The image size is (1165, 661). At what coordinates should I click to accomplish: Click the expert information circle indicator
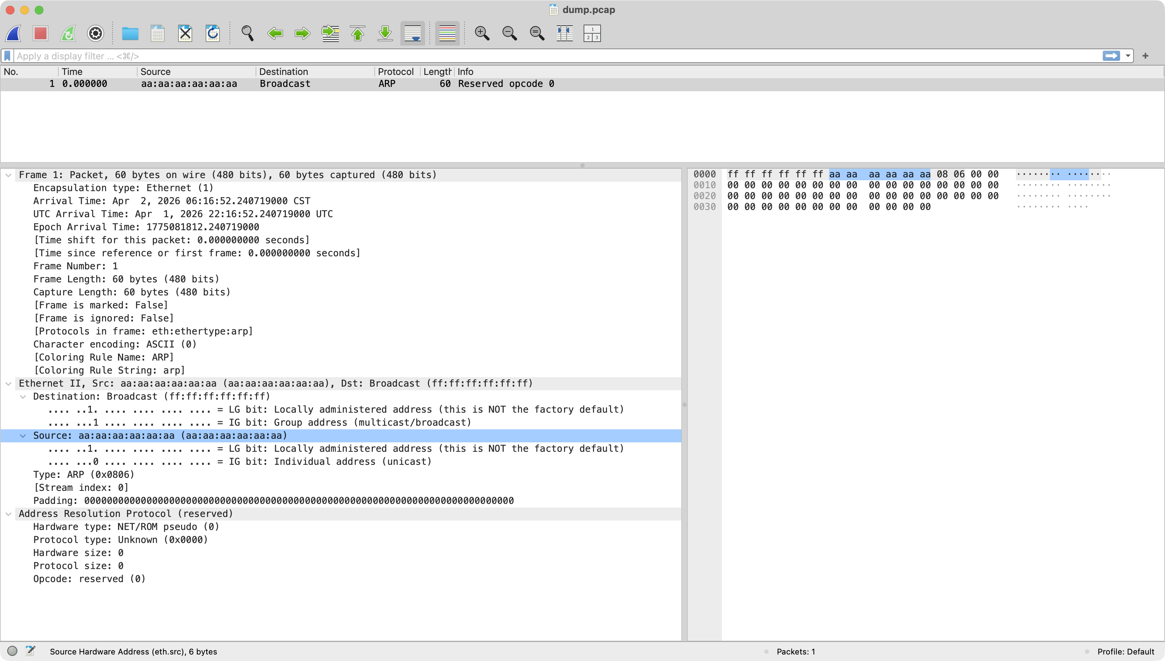point(13,651)
